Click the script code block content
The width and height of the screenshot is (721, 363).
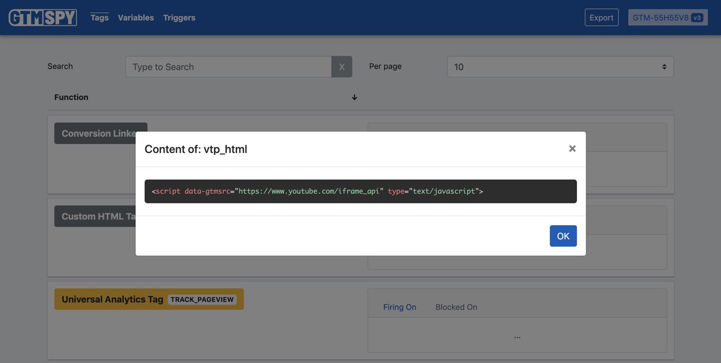coord(360,191)
